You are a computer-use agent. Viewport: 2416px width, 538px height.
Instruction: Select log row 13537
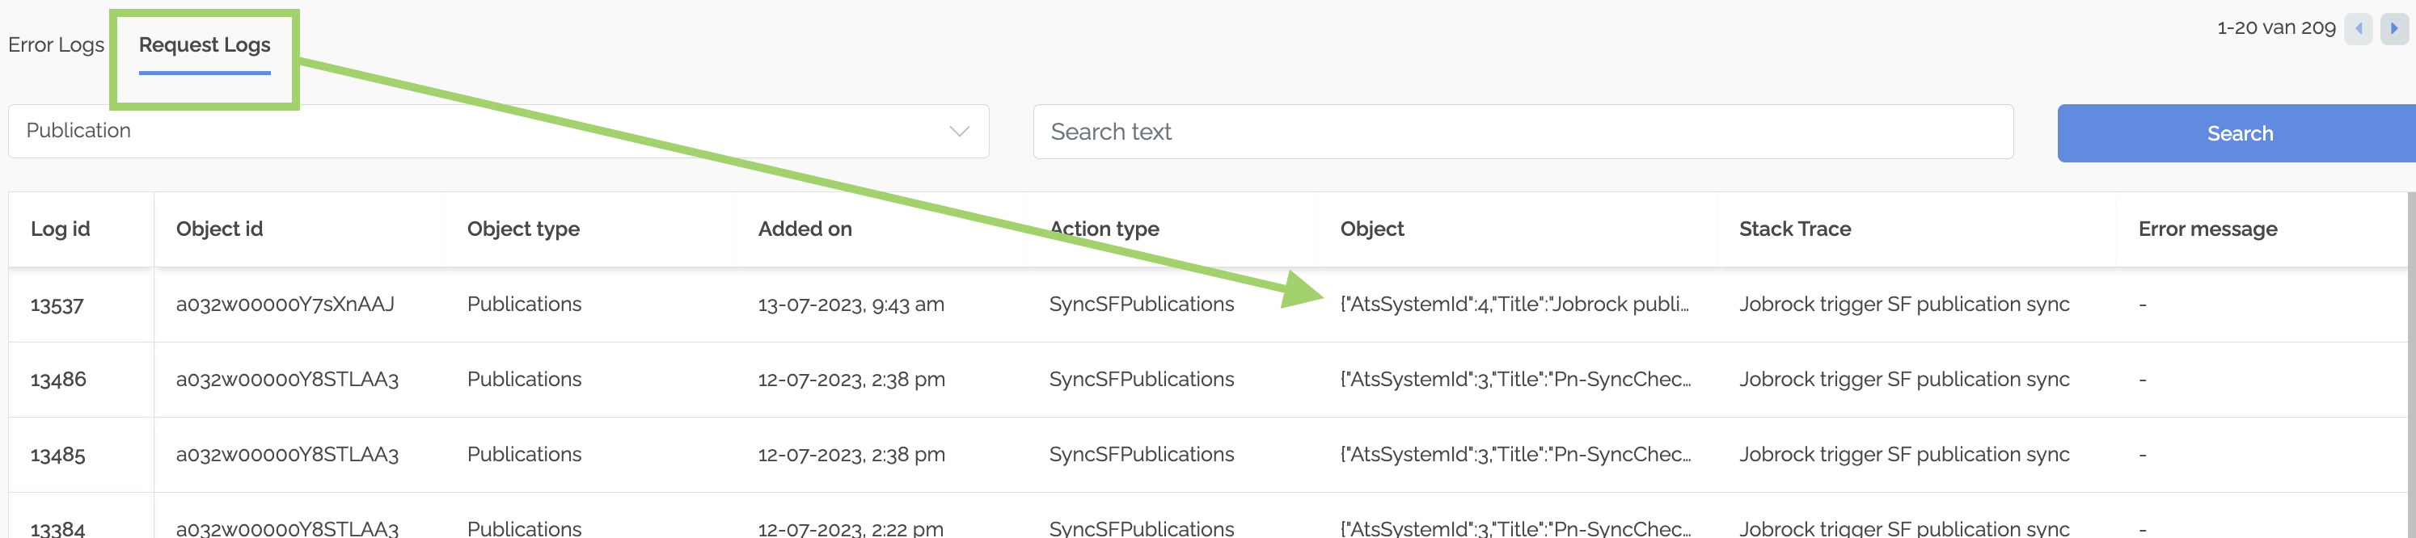[57, 305]
